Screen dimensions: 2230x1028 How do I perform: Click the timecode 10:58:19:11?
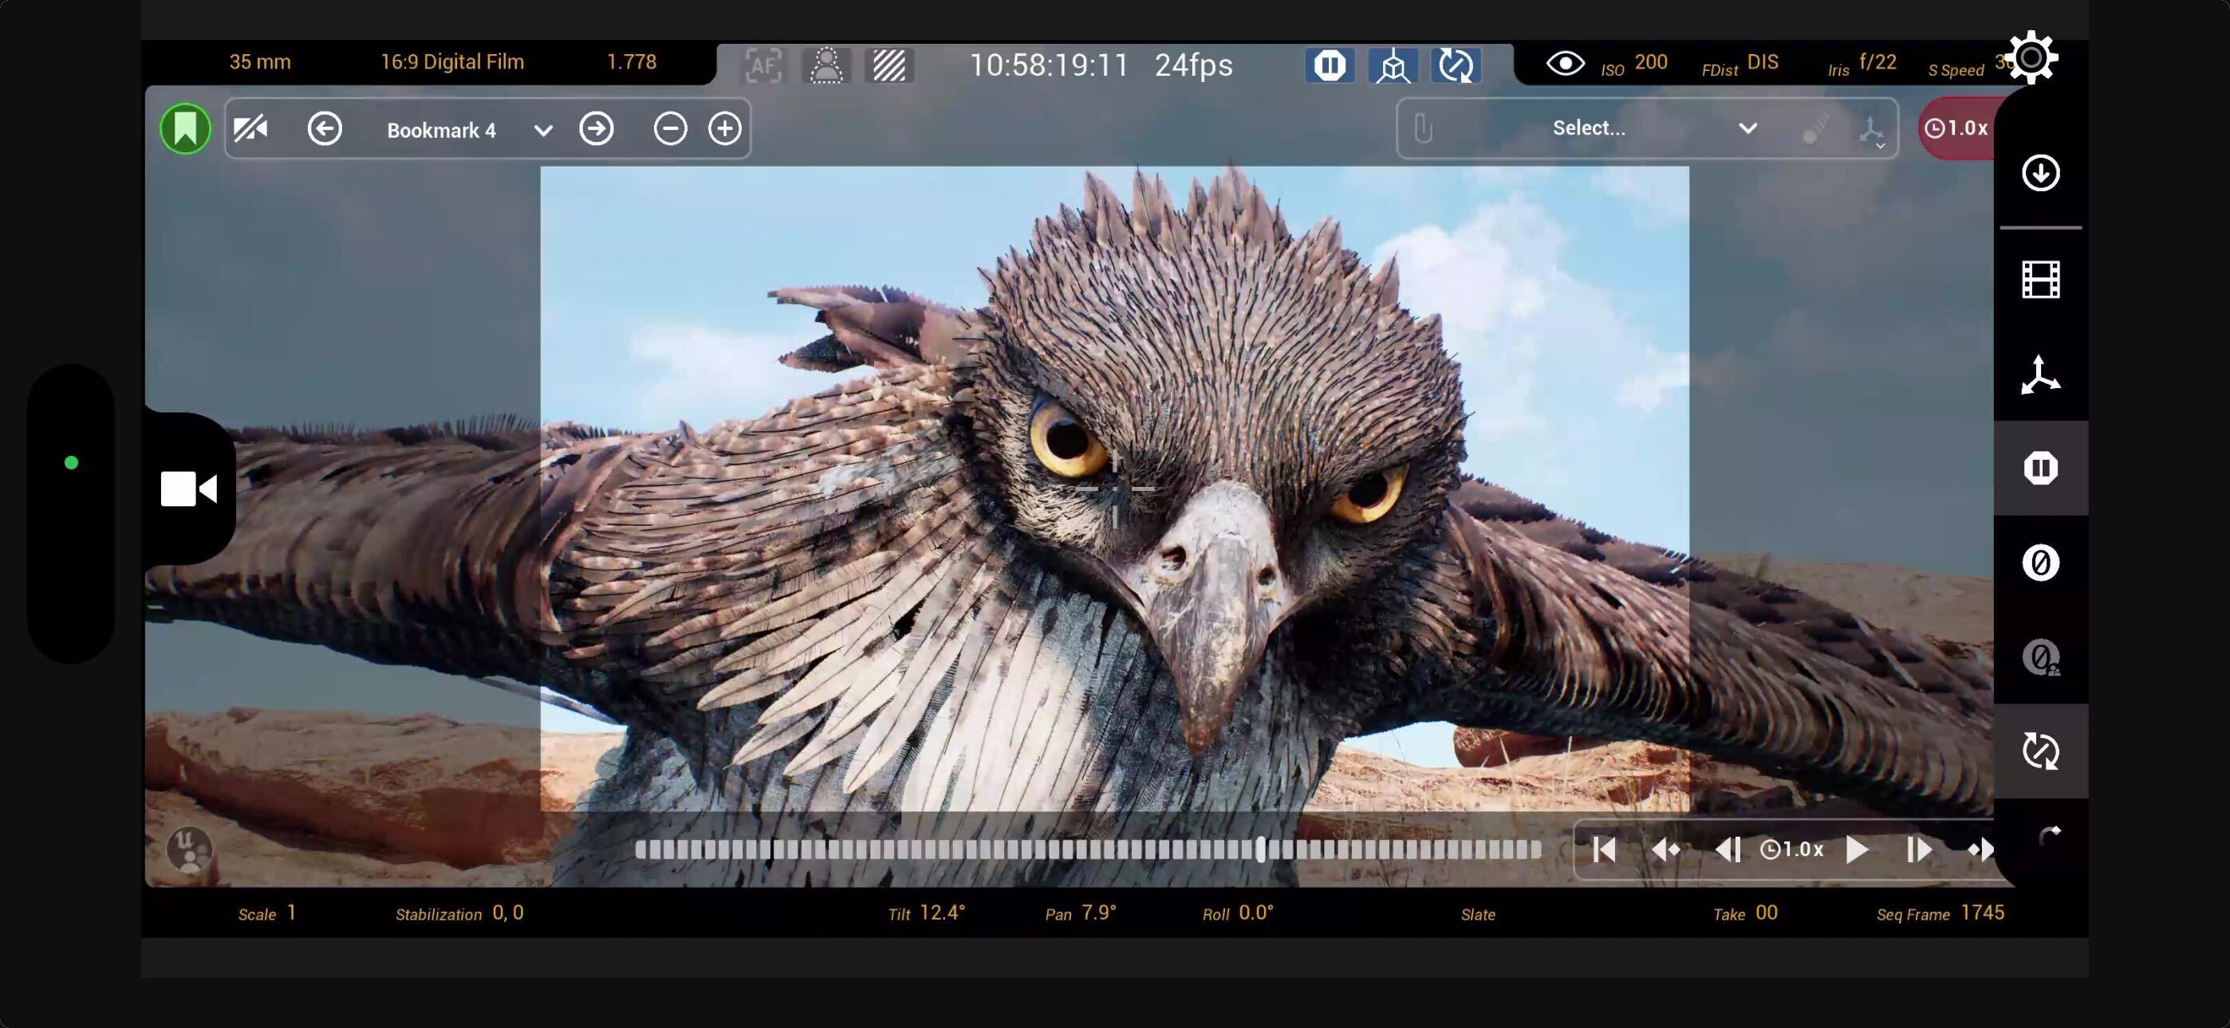click(1048, 65)
